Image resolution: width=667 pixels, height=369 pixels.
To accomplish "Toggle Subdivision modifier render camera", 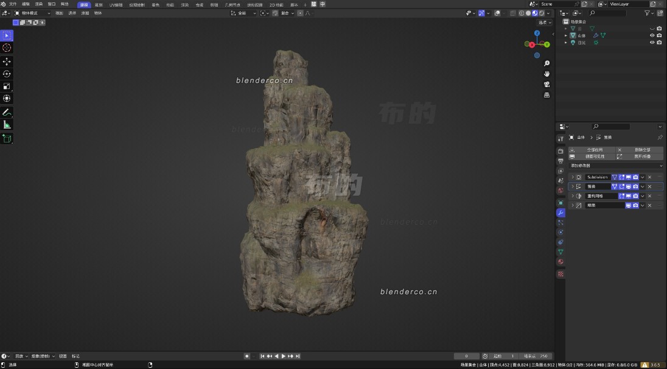I will click(x=635, y=177).
